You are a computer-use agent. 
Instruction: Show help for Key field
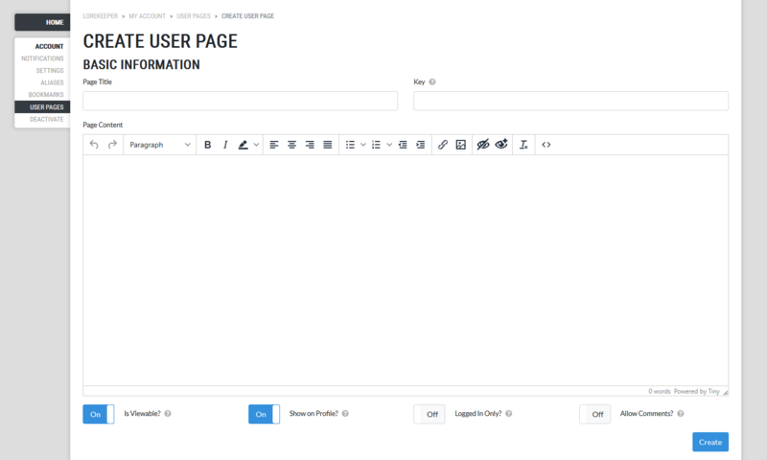(x=432, y=82)
